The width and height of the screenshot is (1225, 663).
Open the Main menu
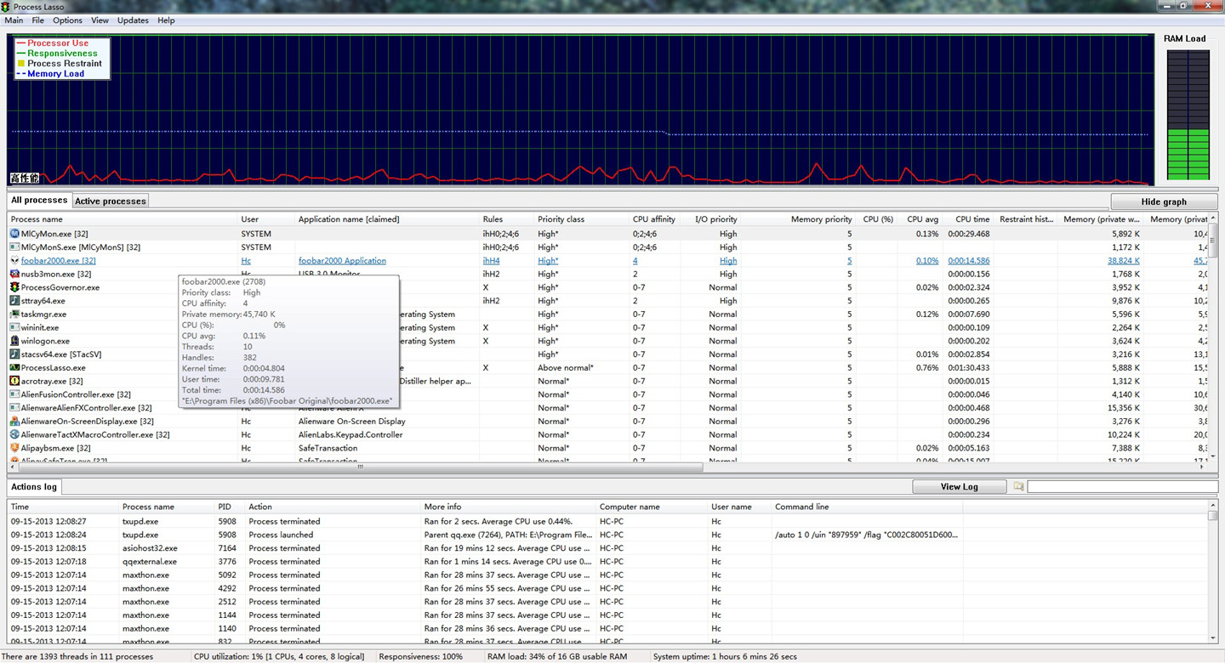[x=14, y=20]
